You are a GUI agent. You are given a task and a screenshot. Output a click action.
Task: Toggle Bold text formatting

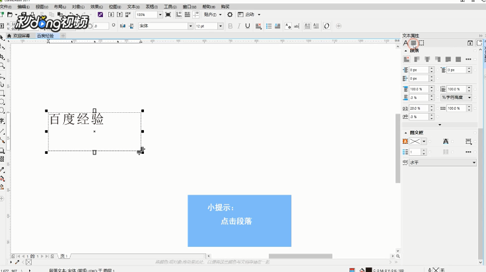(230, 26)
